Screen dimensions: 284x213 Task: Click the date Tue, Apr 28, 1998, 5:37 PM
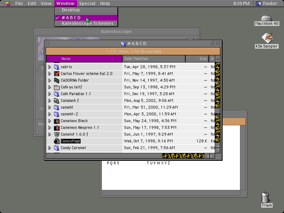[x=149, y=67]
